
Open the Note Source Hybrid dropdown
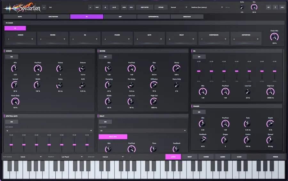31,157
